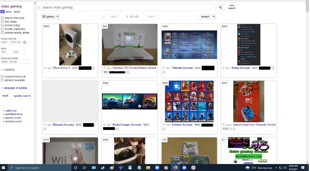Image resolution: width=310 pixels, height=171 pixels.
Task: Click the update search button
Action: [x=22, y=96]
